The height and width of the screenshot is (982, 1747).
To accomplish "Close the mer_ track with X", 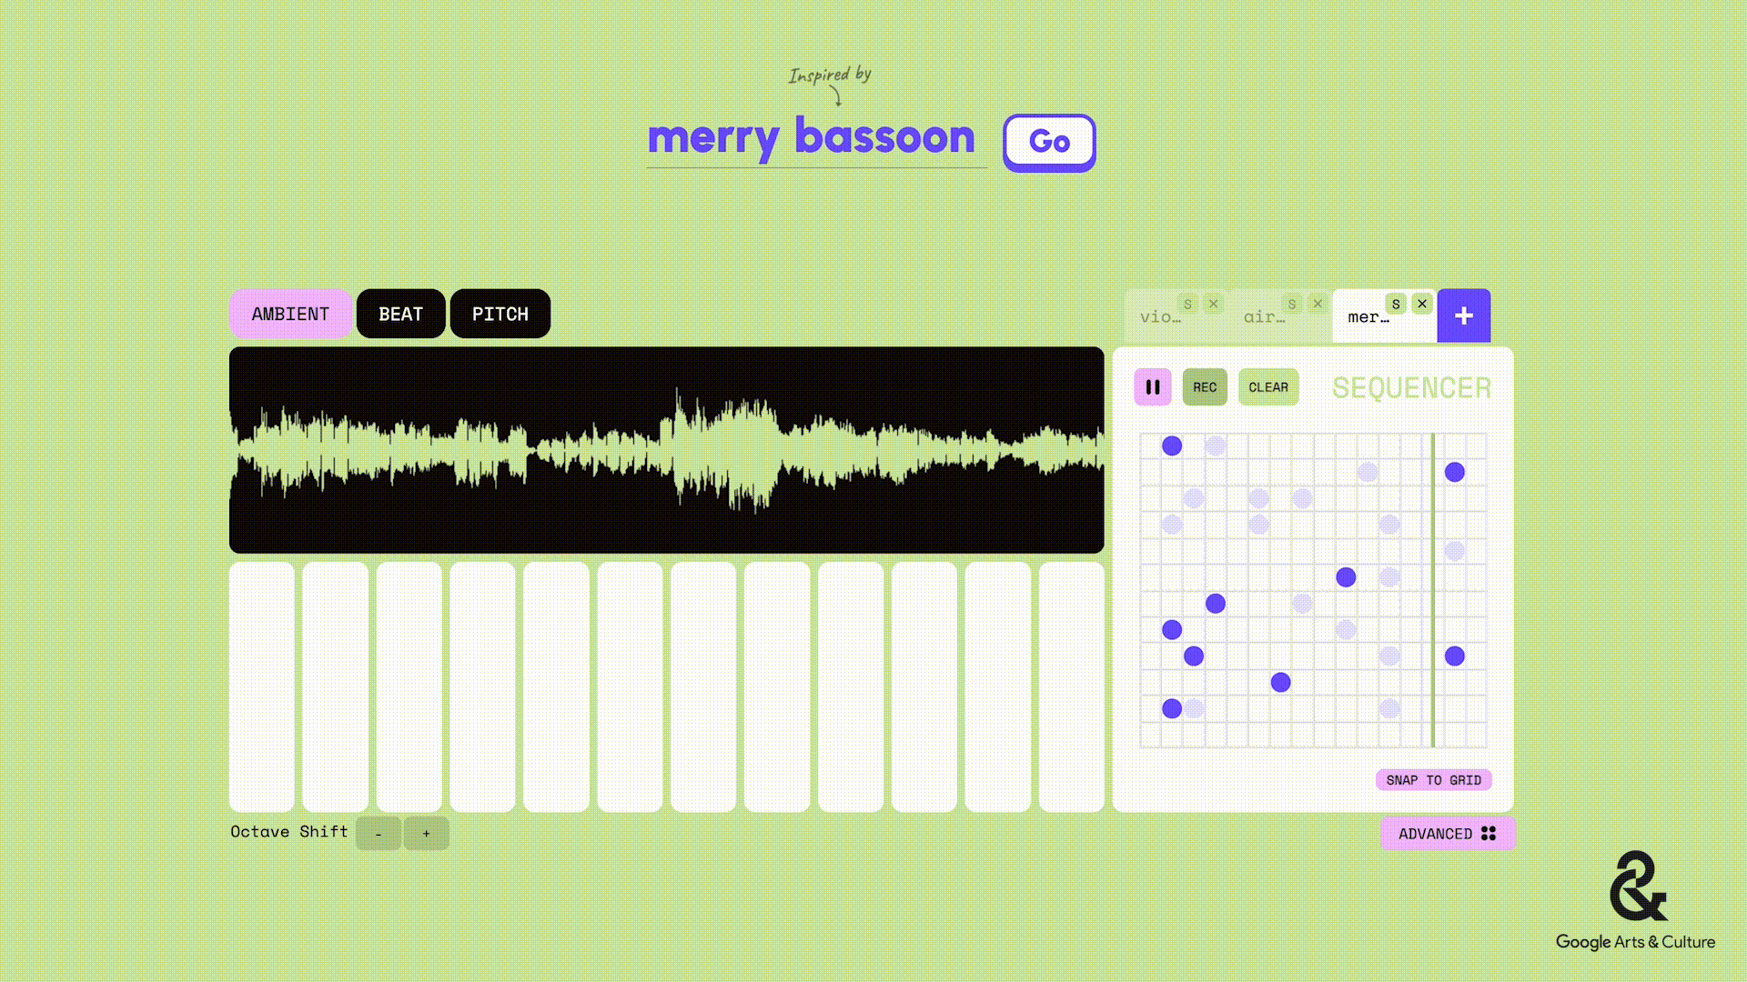I will 1422,304.
